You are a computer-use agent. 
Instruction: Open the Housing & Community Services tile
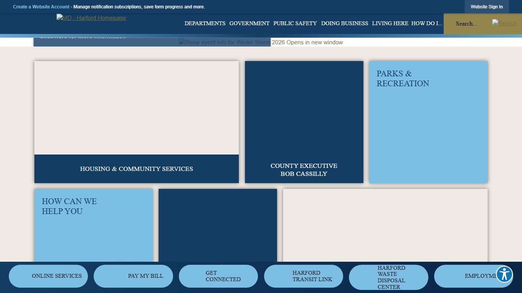[136, 169]
